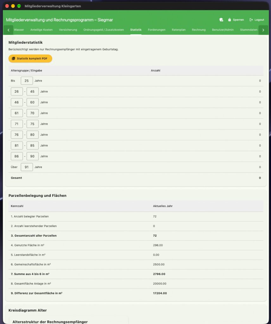Open the Forderungen tab
271x324 pixels.
pos(156,30)
